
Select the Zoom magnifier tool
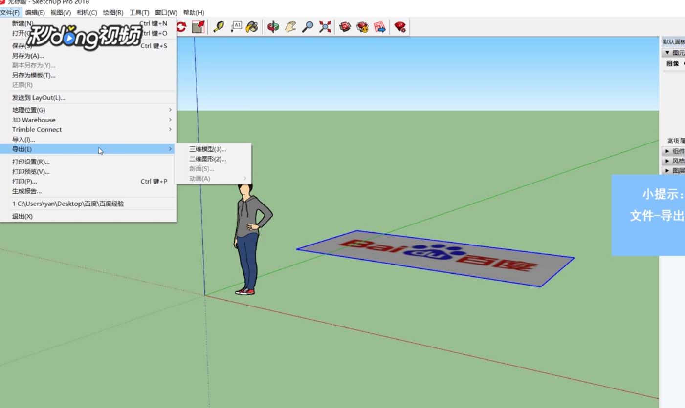click(x=308, y=27)
